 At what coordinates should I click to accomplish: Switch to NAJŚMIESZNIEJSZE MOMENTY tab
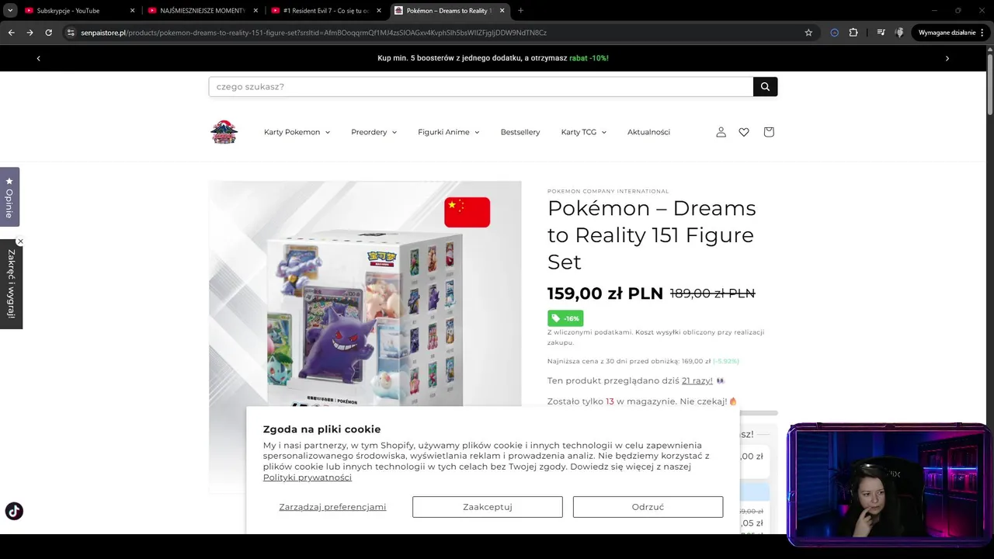[202, 11]
